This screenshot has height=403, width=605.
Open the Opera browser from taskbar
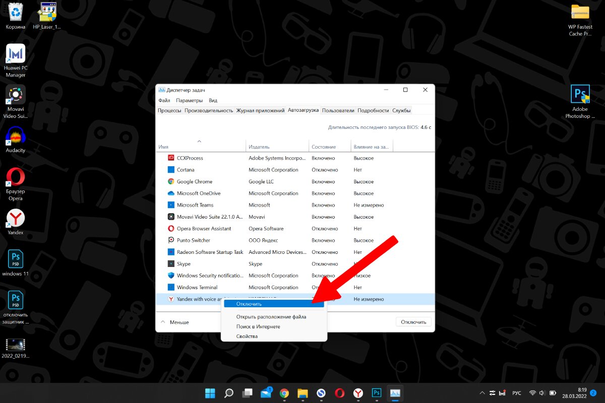[x=340, y=393]
